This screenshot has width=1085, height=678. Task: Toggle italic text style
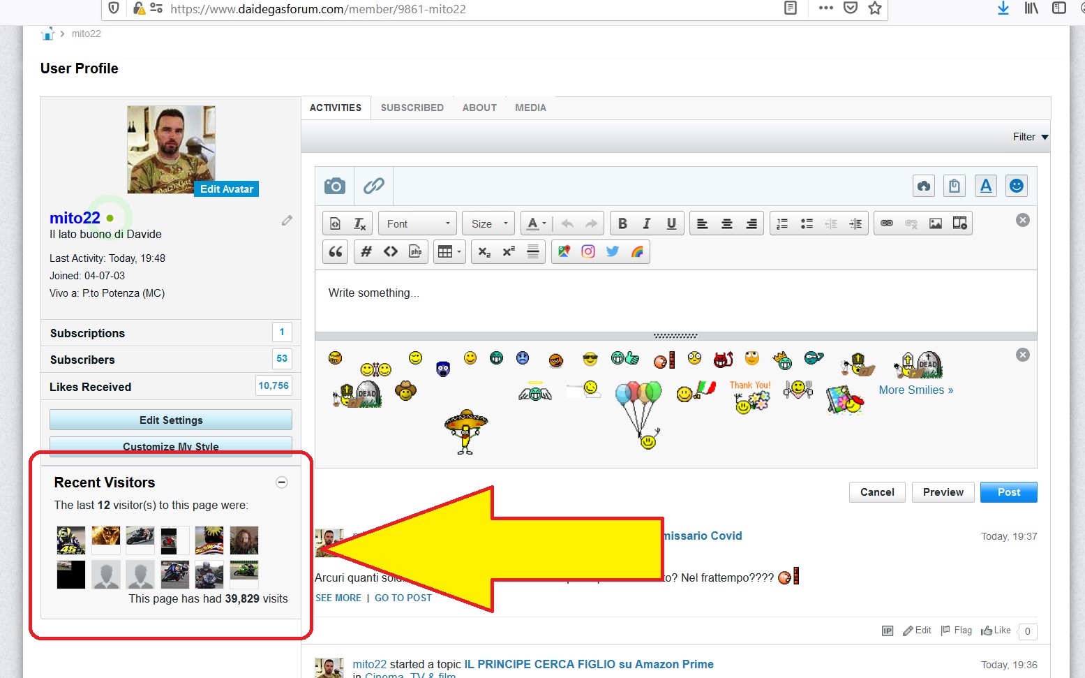tap(647, 223)
